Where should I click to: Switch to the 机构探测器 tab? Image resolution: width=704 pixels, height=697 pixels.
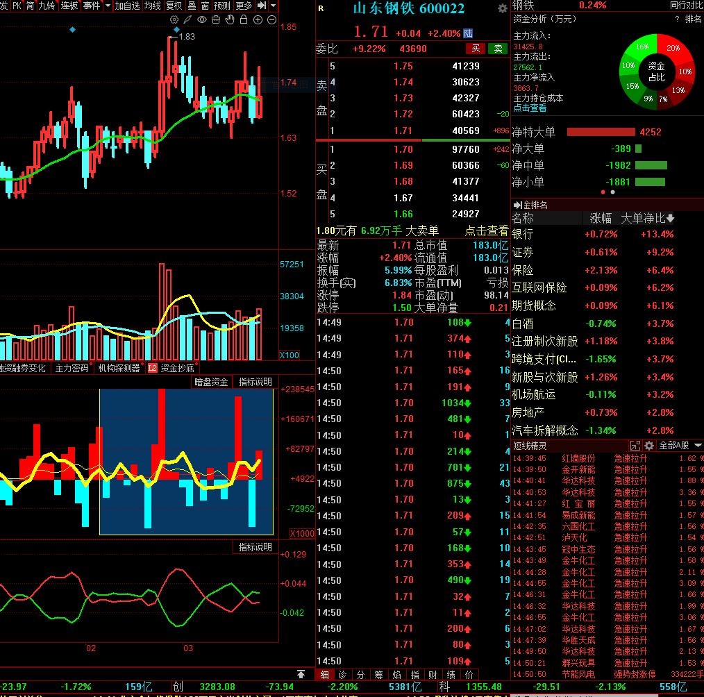point(119,368)
